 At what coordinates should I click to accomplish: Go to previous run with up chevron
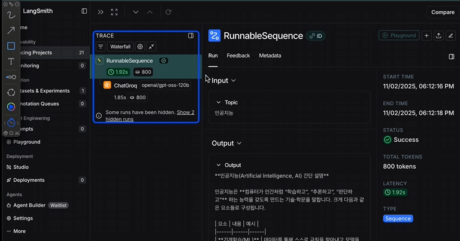pyautogui.click(x=150, y=12)
